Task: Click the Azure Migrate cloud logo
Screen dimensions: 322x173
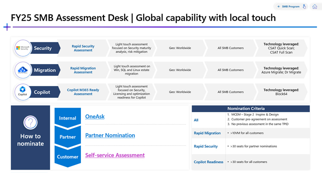Action: 23,70
